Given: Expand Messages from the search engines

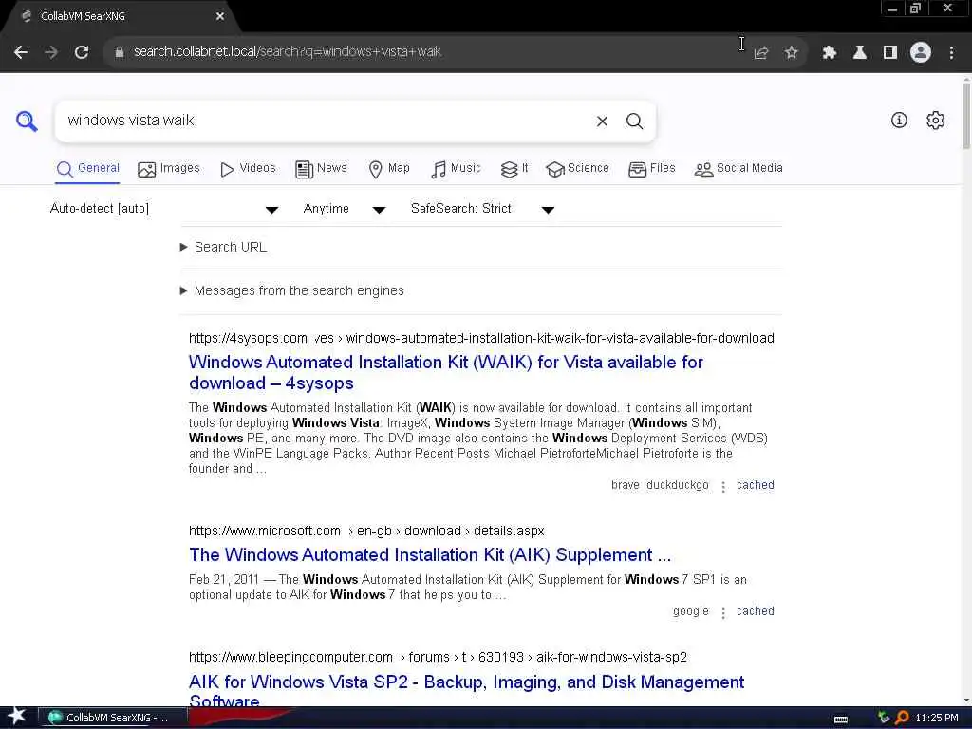Looking at the screenshot, I should (292, 290).
